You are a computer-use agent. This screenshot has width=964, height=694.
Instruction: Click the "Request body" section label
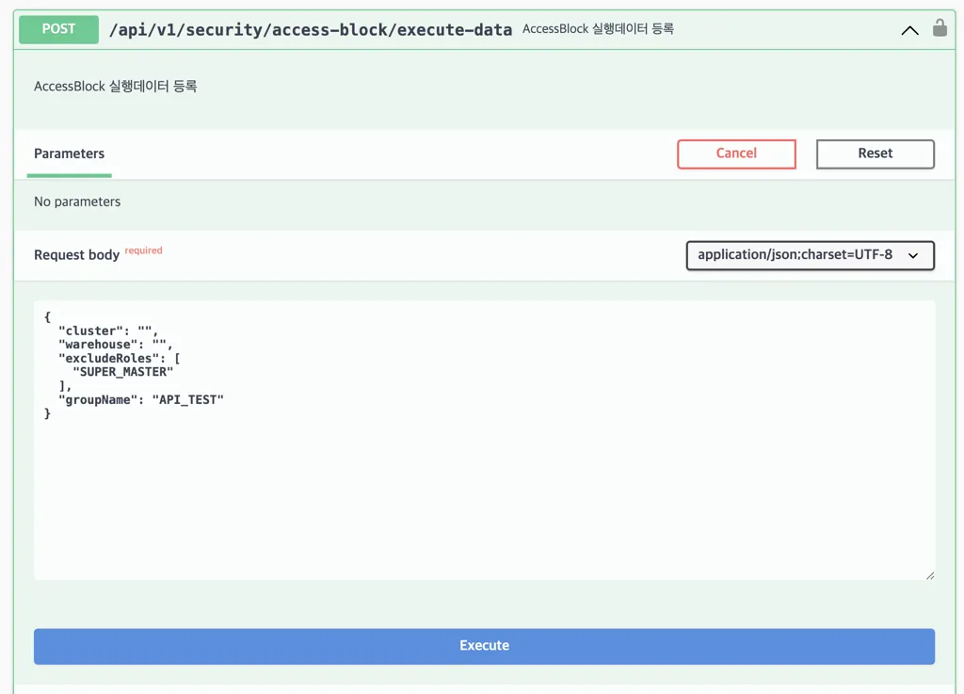[76, 255]
